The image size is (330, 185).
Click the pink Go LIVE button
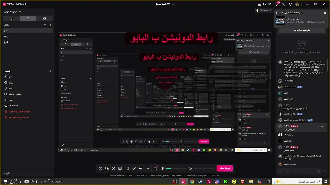click(x=225, y=168)
